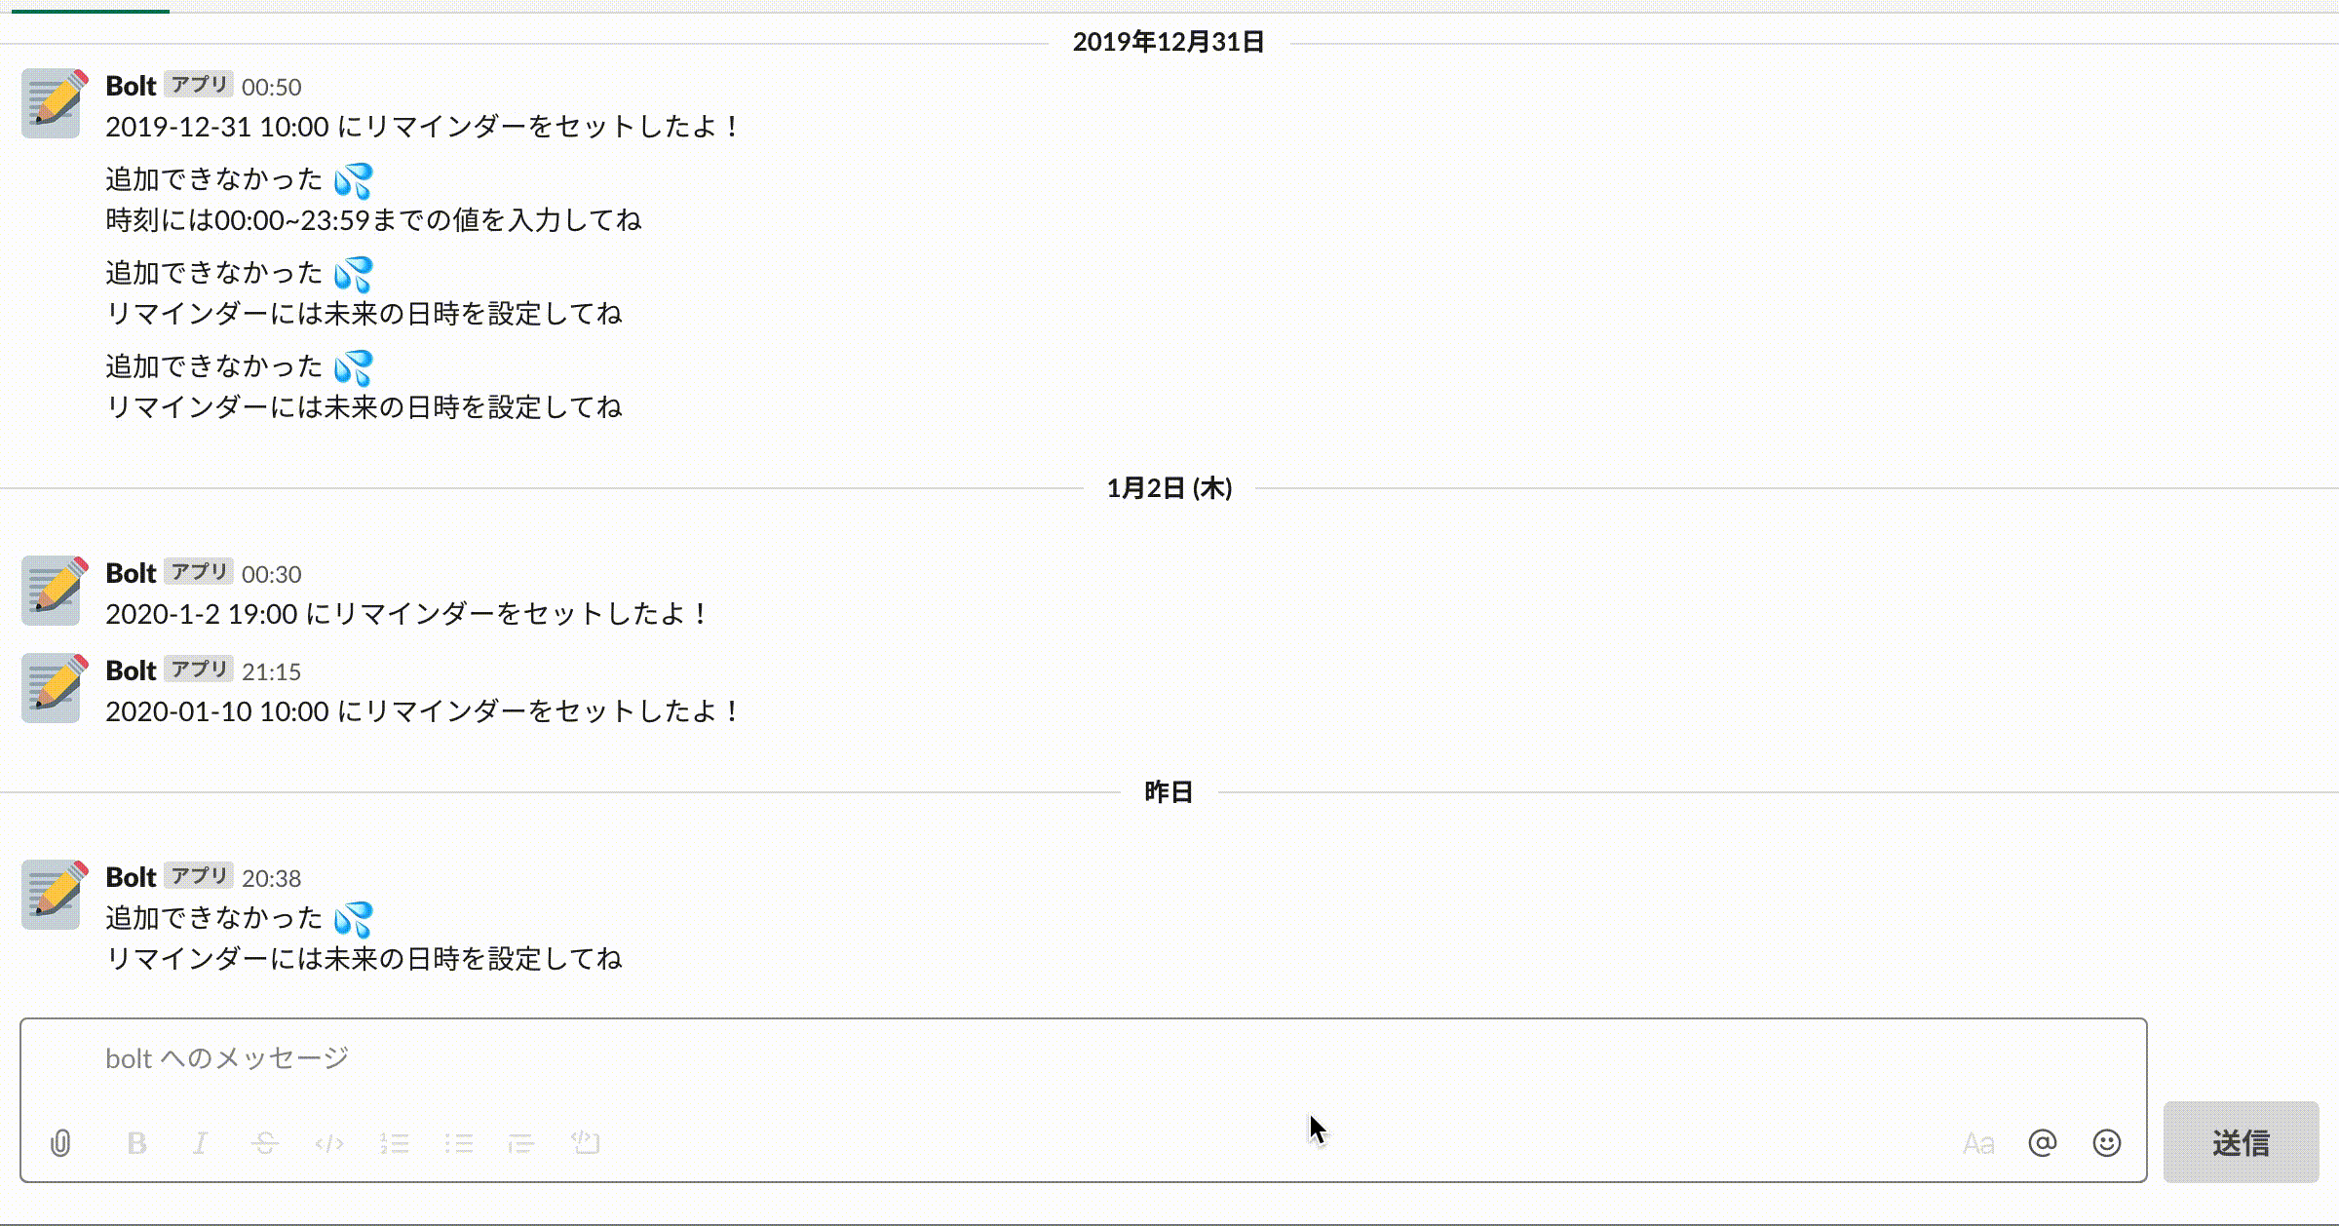Open the @ mention picker
2339x1226 pixels.
click(x=2045, y=1142)
